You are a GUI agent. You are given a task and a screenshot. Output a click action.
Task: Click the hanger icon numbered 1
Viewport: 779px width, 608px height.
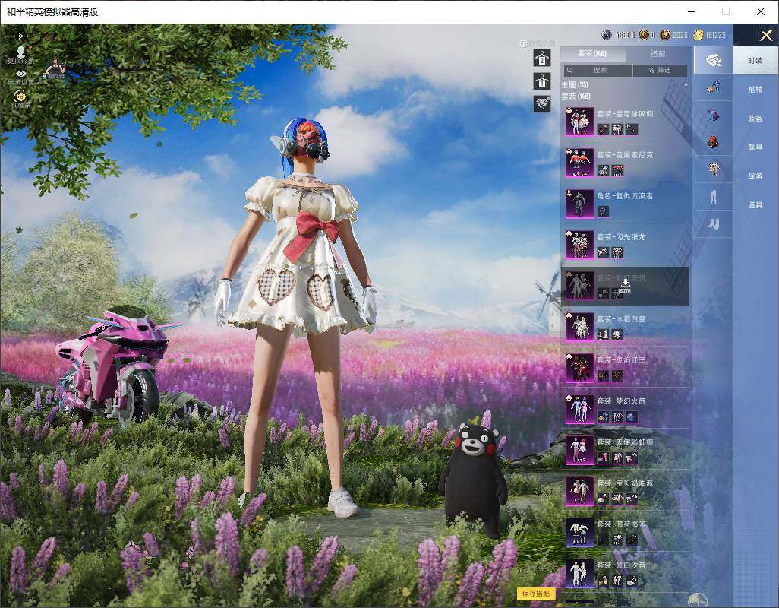tap(542, 81)
